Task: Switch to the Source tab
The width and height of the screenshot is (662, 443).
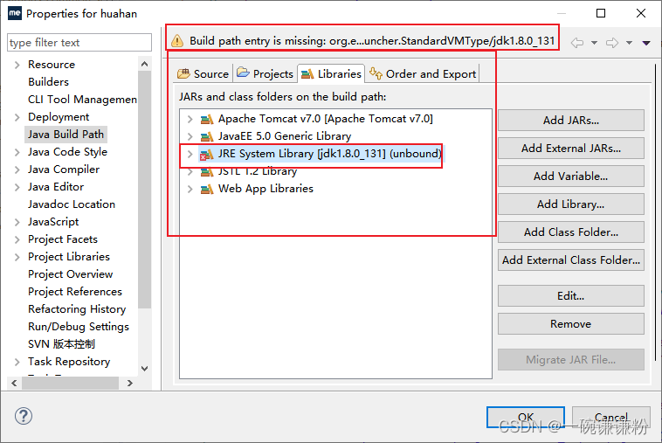Action: [203, 74]
